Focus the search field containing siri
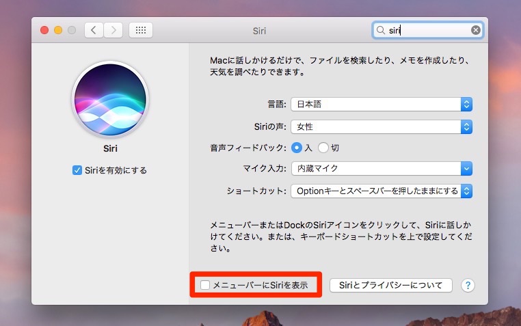 [427, 30]
